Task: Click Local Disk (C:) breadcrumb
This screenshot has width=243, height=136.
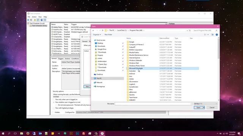Action: (122, 31)
